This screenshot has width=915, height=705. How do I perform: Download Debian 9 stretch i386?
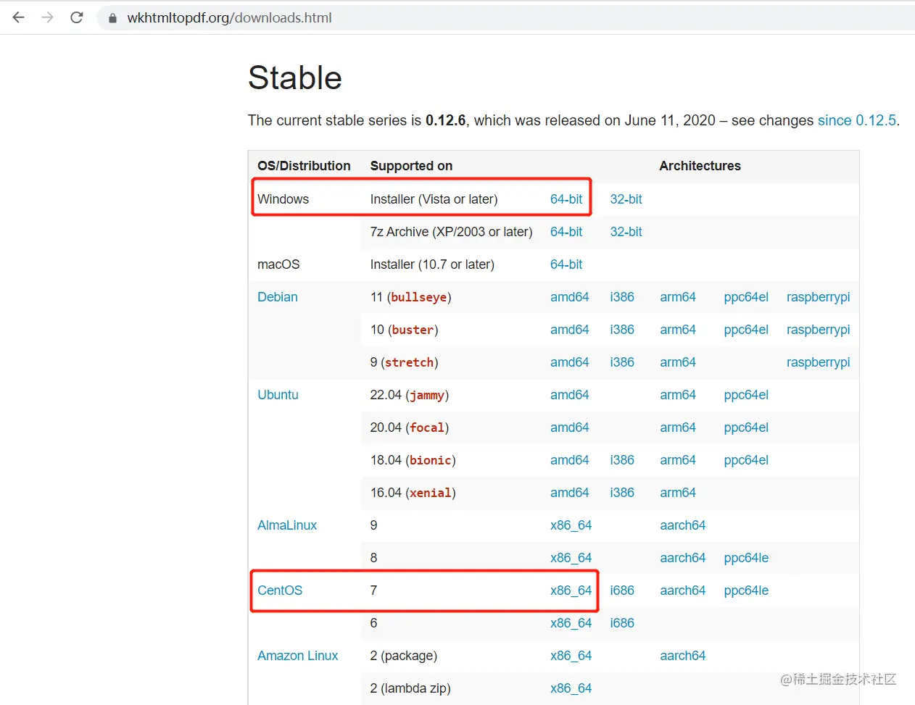(x=622, y=362)
